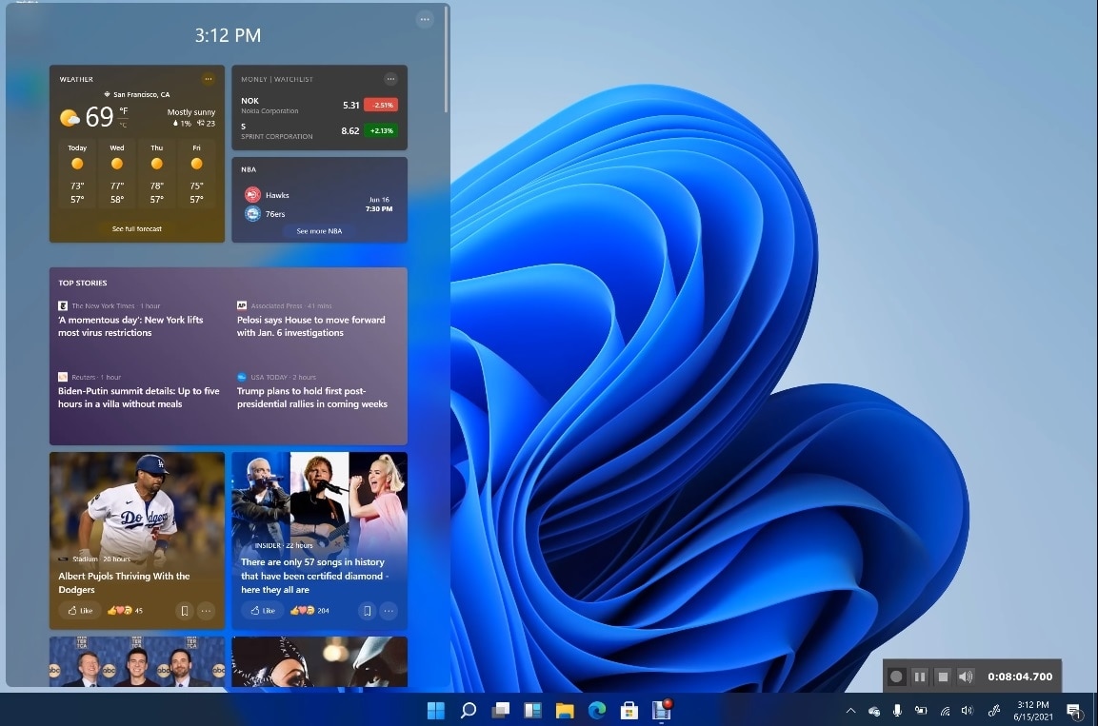The width and height of the screenshot is (1098, 726).
Task: Open Money Watchlist widget options menu
Action: (390, 79)
